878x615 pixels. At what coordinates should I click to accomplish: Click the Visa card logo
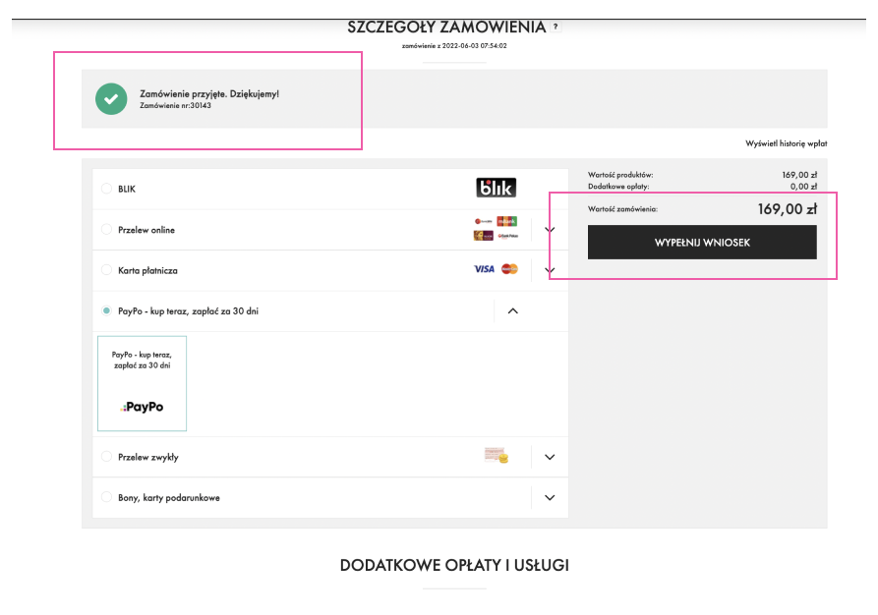point(484,269)
